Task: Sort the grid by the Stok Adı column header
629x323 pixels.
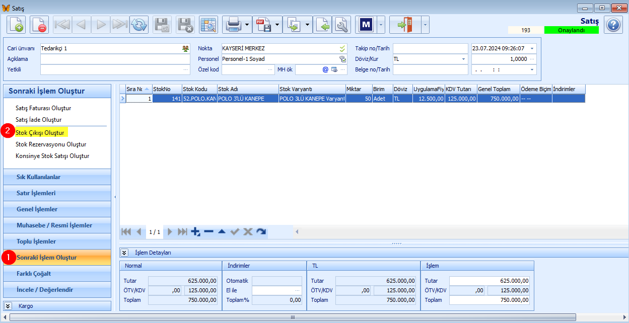Action: (248, 89)
